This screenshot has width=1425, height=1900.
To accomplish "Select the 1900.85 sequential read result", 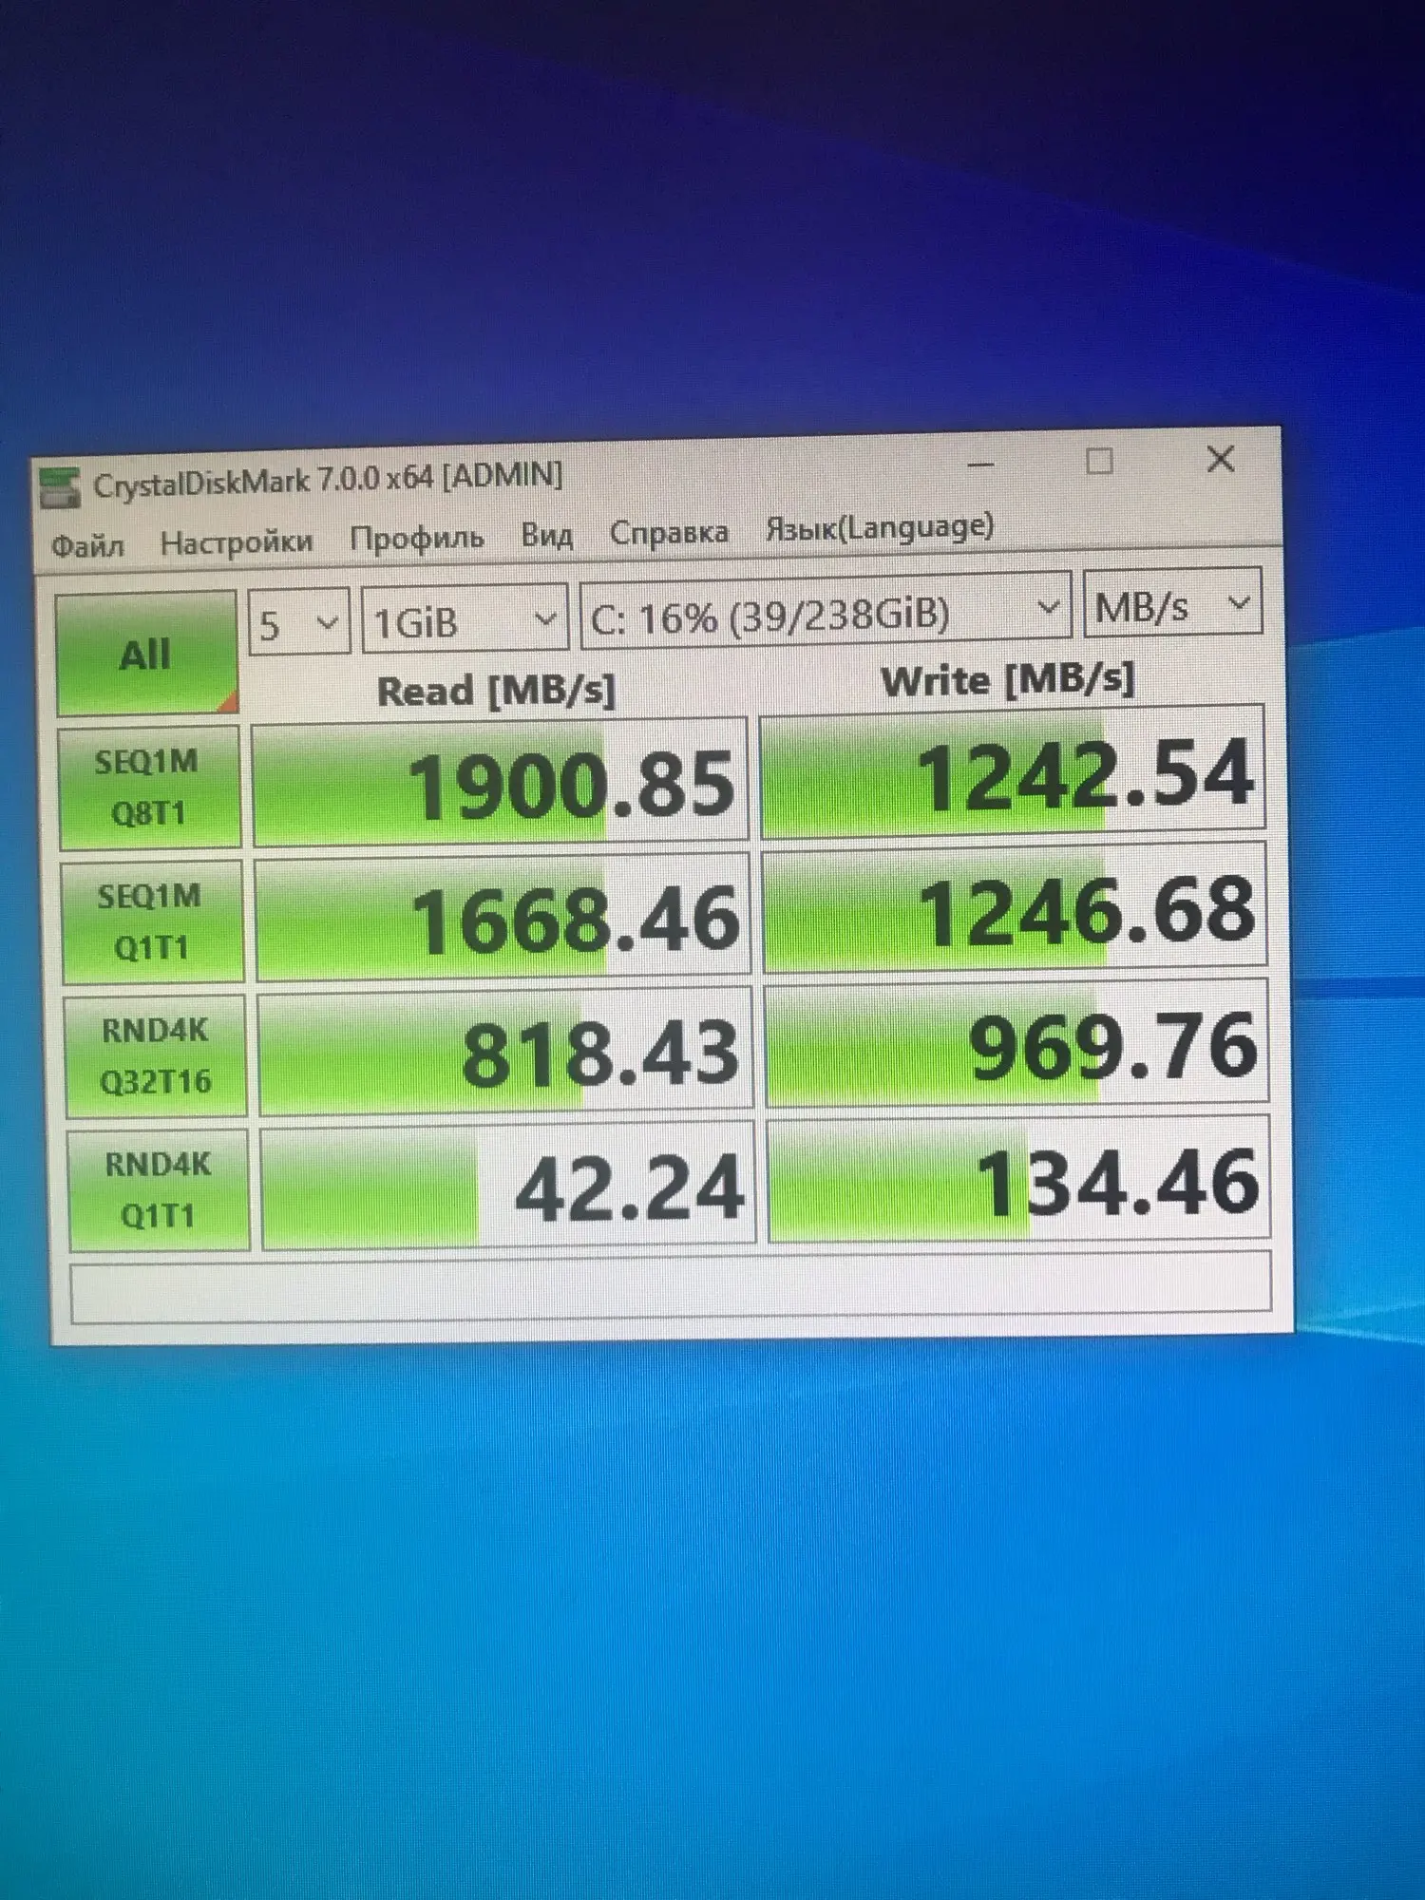I will [500, 782].
